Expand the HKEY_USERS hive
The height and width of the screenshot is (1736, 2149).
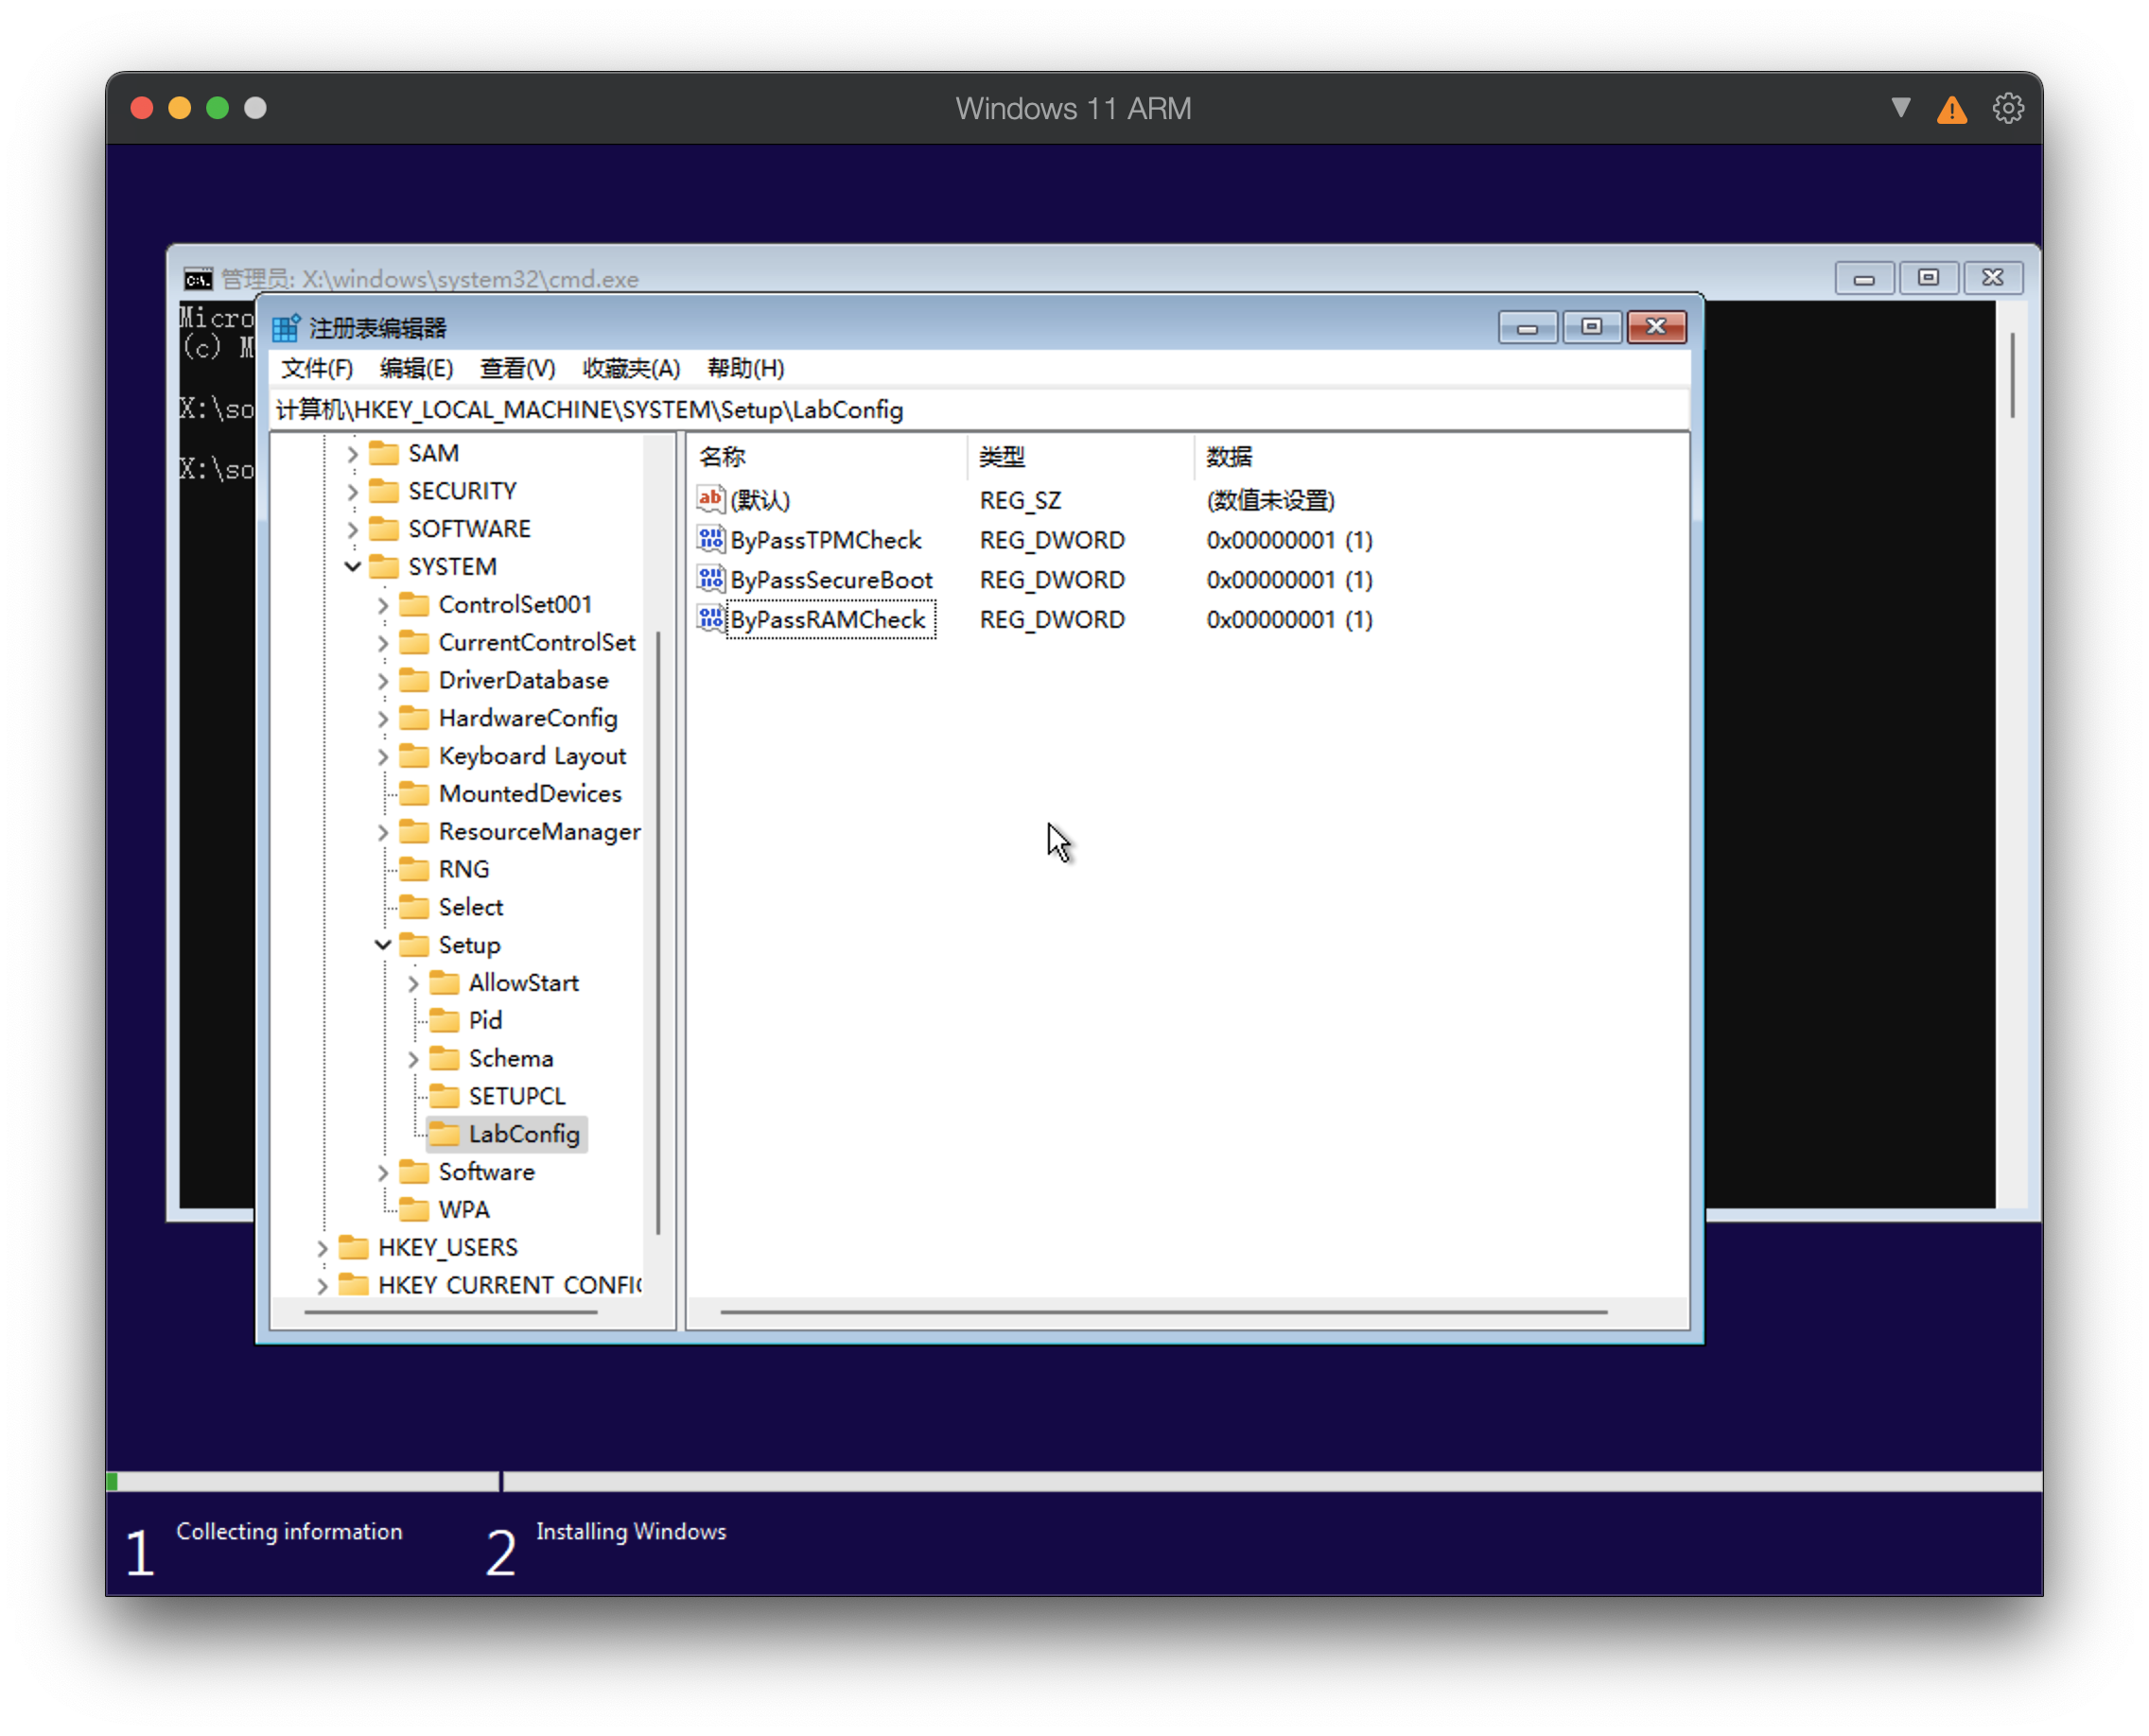tap(323, 1248)
